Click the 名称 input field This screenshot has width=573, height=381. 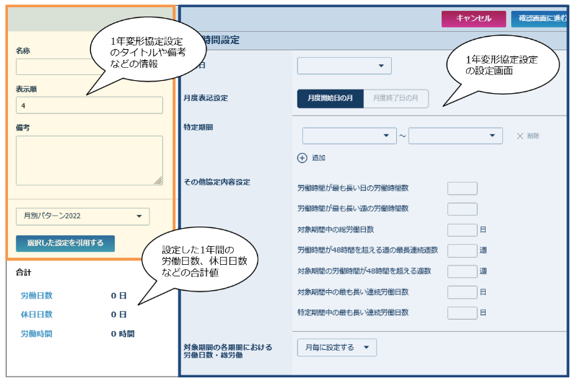point(51,67)
